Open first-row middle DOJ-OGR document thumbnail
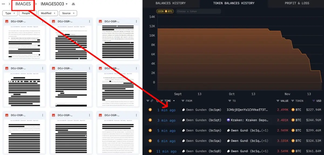This screenshot has height=155, width=324. pos(72,42)
